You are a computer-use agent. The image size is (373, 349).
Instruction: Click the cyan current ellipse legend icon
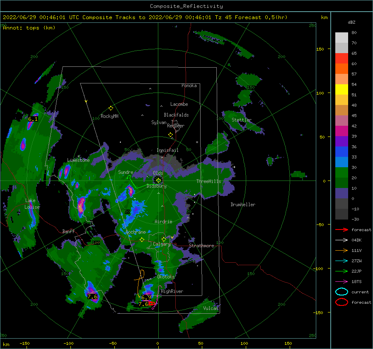[342, 292]
